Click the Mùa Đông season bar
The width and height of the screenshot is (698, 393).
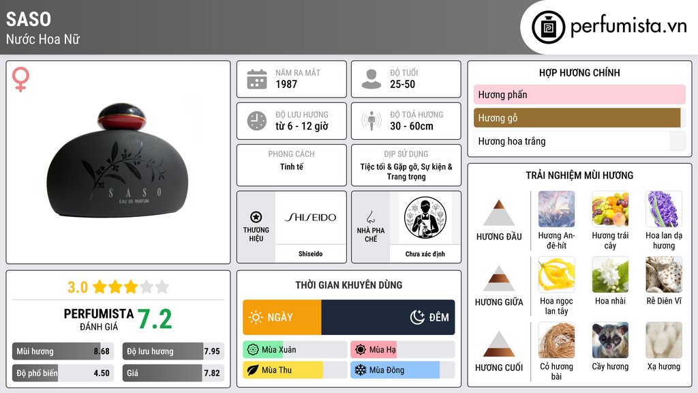click(403, 370)
